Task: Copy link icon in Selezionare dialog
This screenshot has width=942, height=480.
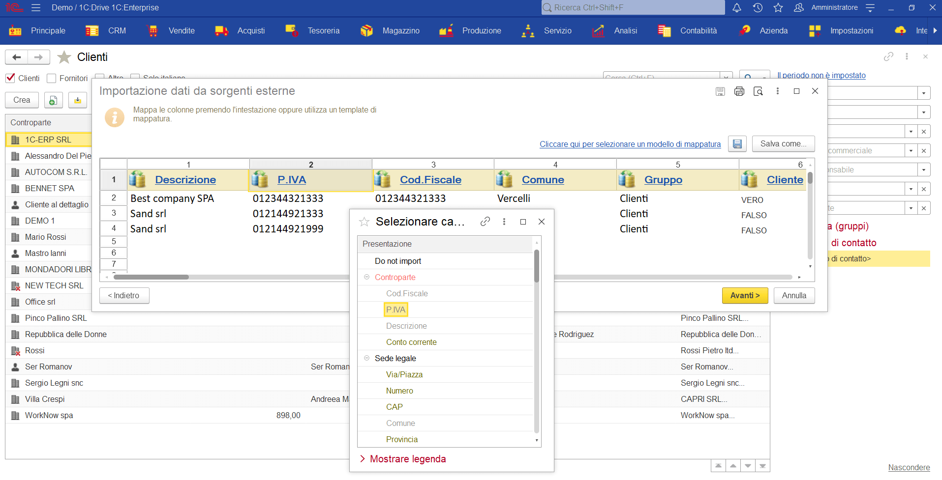Action: pos(485,222)
